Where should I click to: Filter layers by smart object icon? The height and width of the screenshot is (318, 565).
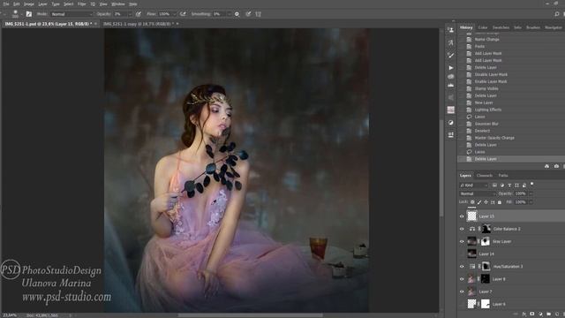coord(524,185)
